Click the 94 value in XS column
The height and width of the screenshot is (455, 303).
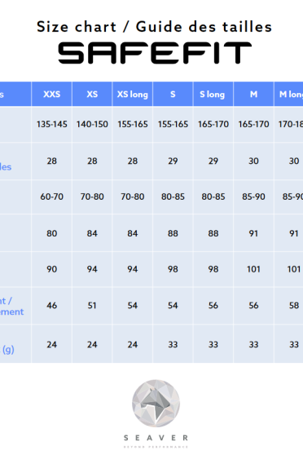click(92, 269)
